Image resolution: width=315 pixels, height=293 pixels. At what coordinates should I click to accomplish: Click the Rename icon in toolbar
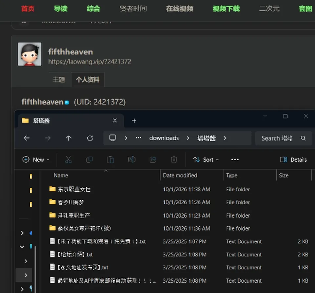click(x=132, y=160)
